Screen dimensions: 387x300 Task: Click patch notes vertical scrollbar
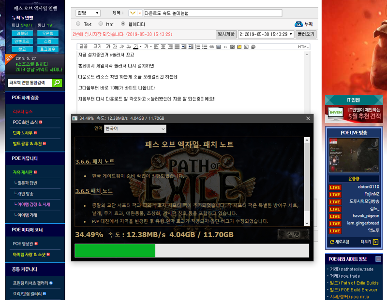coord(307,182)
